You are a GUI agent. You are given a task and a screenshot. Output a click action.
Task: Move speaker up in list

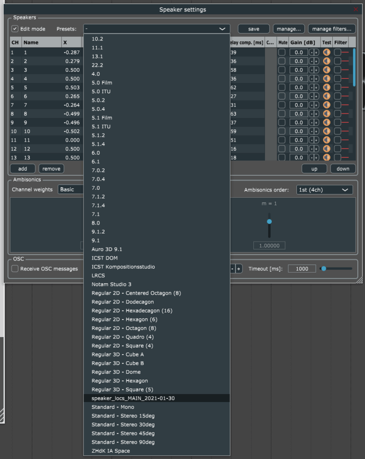(x=314, y=169)
